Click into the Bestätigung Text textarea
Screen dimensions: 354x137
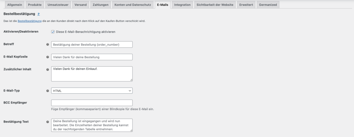pos(92,125)
